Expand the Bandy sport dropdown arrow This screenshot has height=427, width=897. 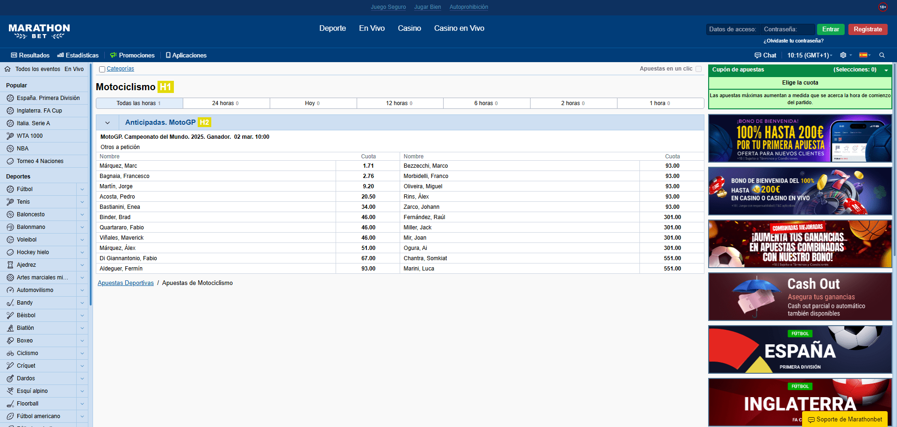coord(82,303)
